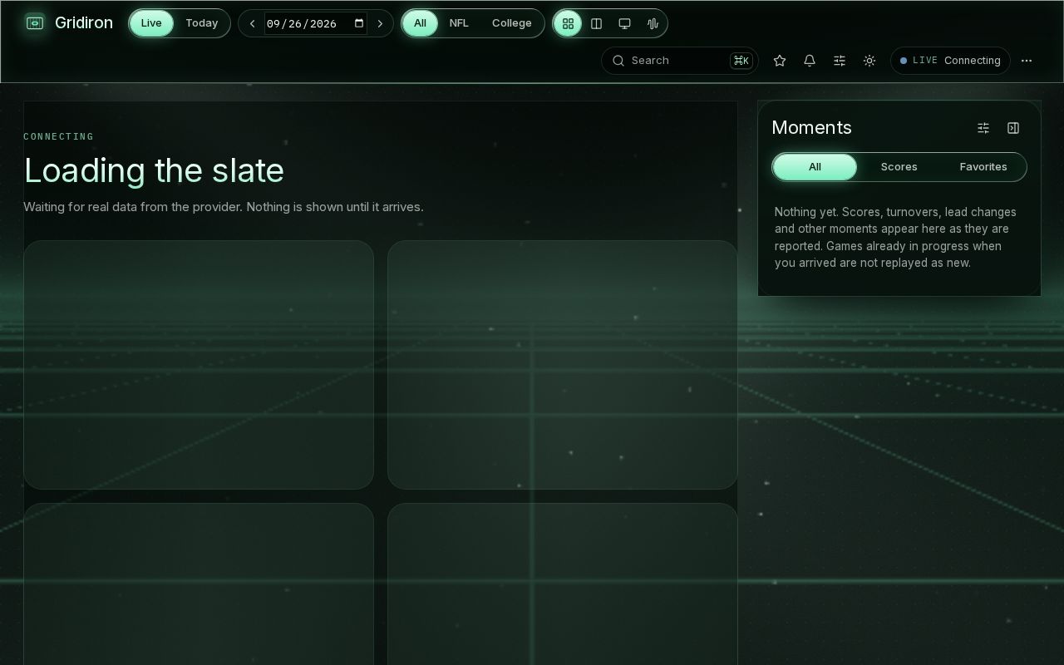Switch to the monitor display view
This screenshot has height=665, width=1064.
[x=624, y=23]
